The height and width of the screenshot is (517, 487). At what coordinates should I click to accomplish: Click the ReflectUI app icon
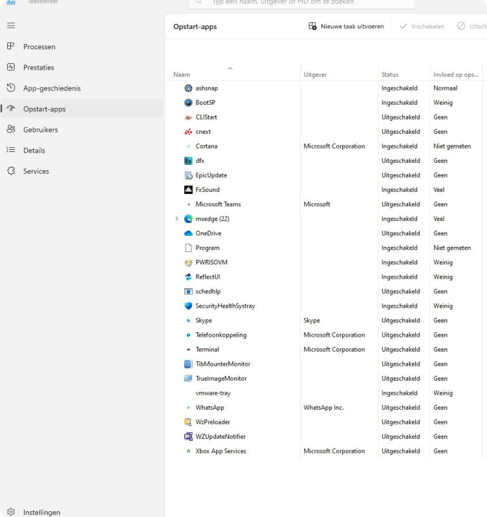188,277
